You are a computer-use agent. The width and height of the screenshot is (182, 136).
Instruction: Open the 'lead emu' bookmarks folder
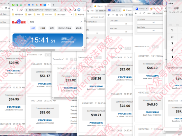pyautogui.click(x=47, y=14)
